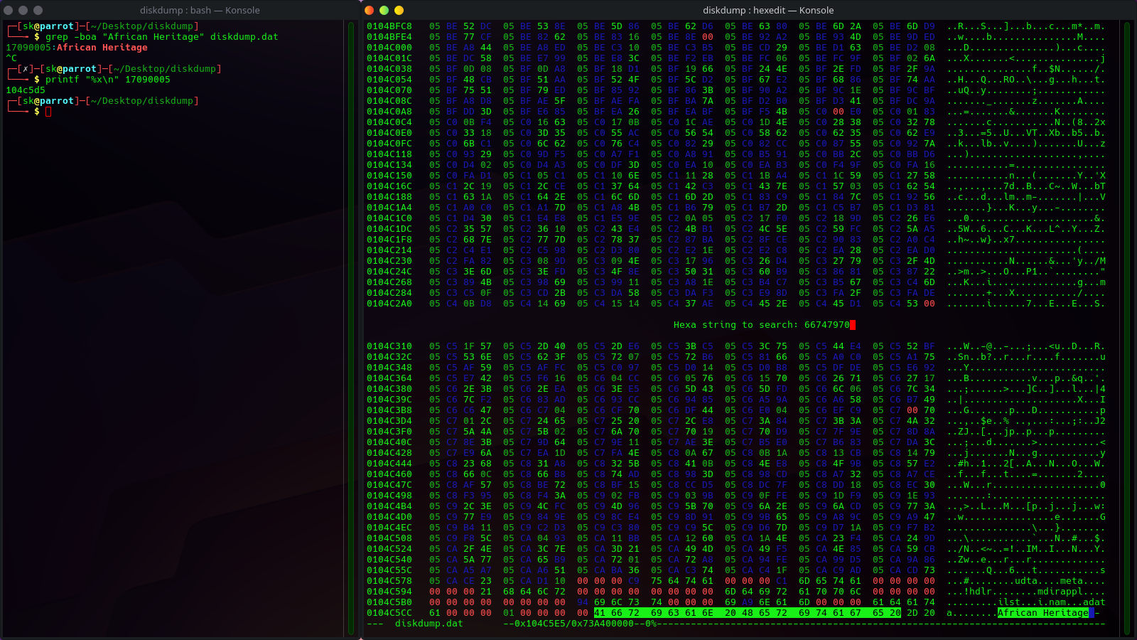Screen dimensions: 1137x640
Task: Click the green highlighted 'African Heritage' ASCII text
Action: [x=1042, y=613]
